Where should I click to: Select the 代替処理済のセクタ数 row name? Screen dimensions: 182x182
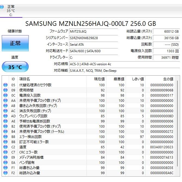click(35, 85)
